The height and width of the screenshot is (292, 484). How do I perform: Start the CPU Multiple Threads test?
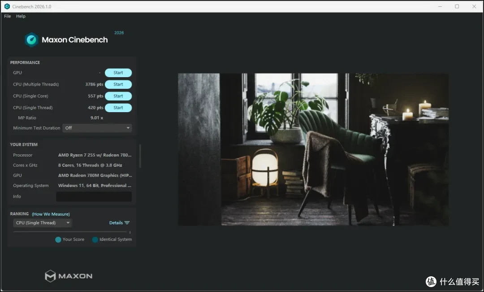click(118, 84)
